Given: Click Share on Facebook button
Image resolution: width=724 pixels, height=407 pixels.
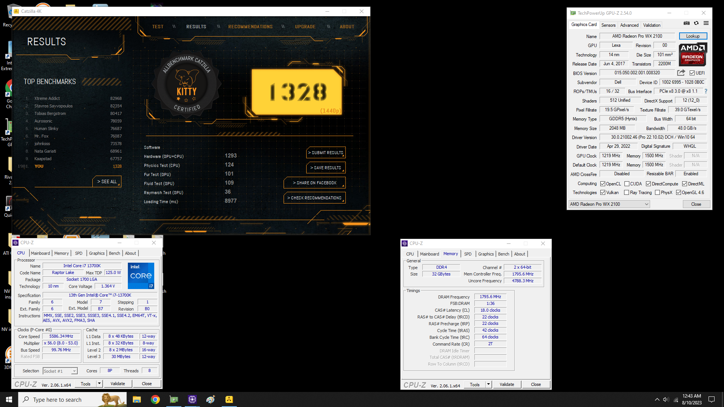Looking at the screenshot, I should [314, 183].
